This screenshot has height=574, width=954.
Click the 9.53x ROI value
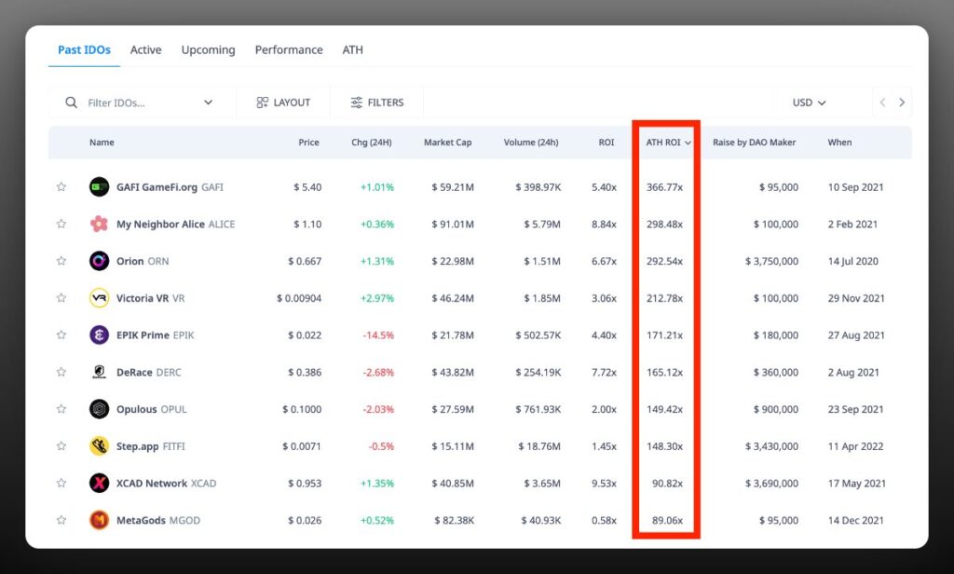(x=604, y=484)
